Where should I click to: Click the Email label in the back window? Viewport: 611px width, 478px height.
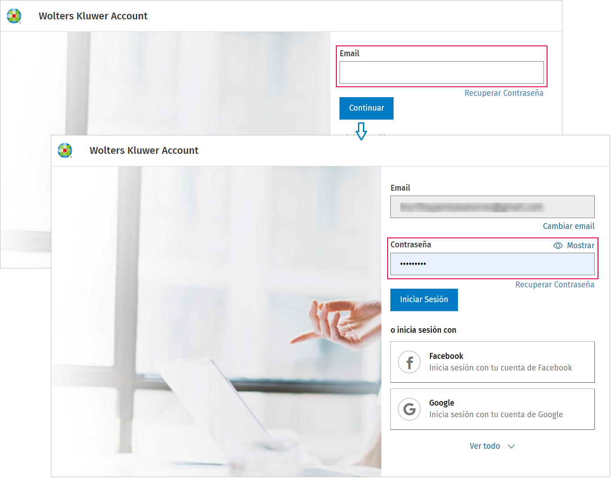click(x=349, y=54)
